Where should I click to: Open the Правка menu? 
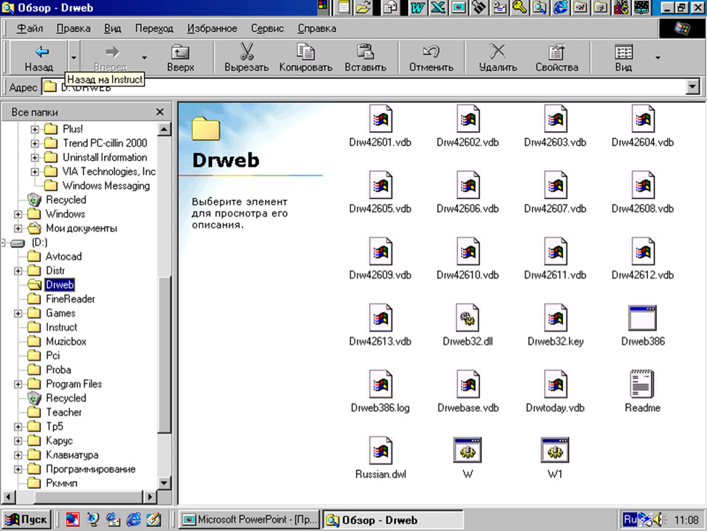[x=74, y=28]
